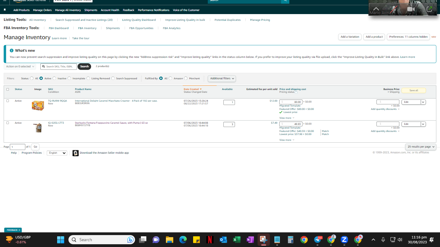440x247 pixels.
Task: Open the Voice of the Customer menu
Action: click(x=186, y=10)
